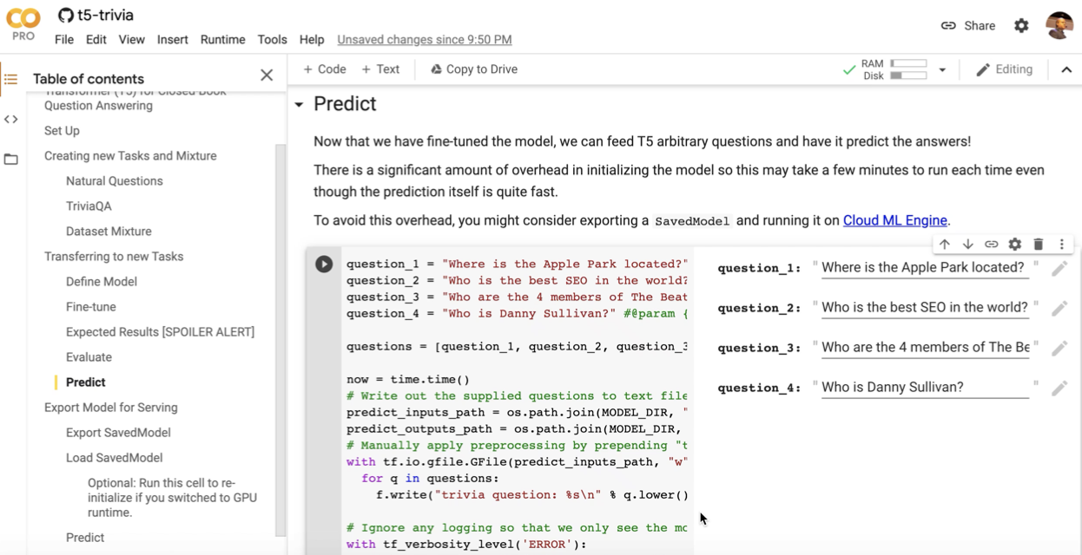Open the Edit menu

[x=96, y=40]
